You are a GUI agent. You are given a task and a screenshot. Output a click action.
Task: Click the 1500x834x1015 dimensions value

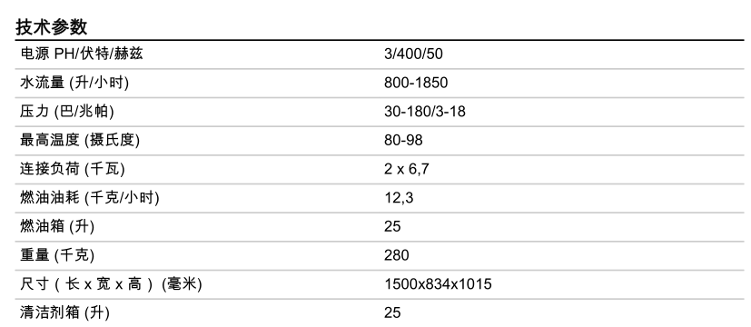click(x=438, y=284)
